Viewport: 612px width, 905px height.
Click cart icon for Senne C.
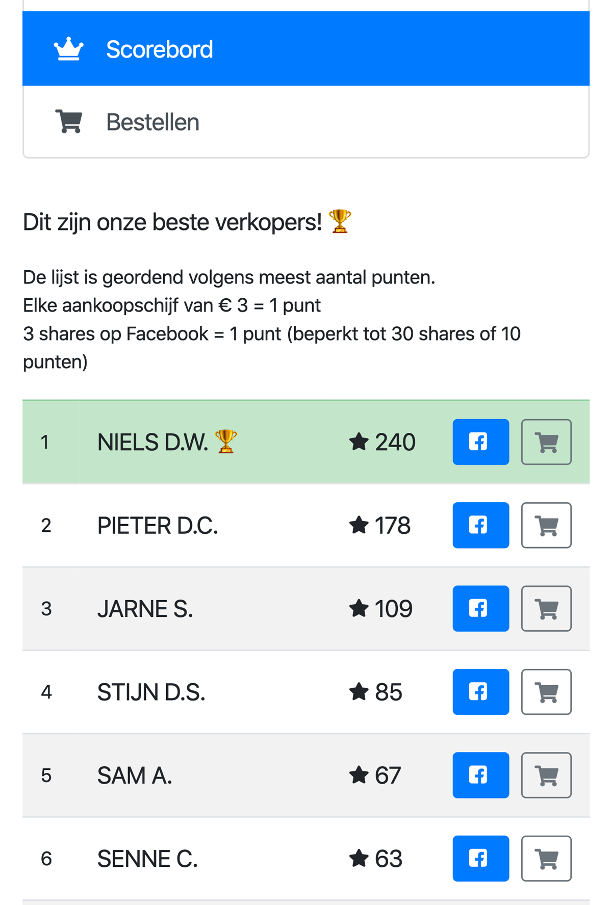[546, 859]
